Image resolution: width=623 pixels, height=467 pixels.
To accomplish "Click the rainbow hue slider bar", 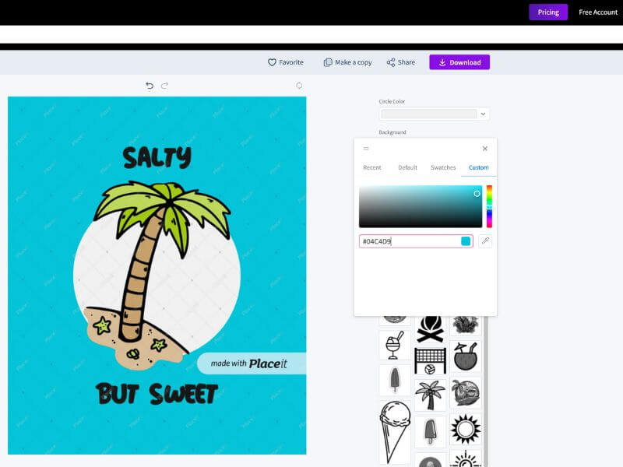I will (490, 206).
